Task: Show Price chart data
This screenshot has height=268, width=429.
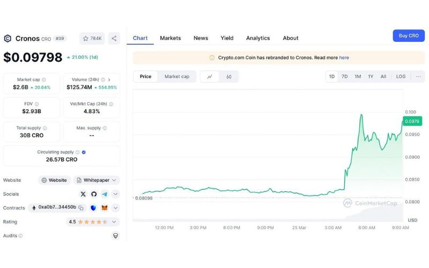Action: [x=145, y=77]
